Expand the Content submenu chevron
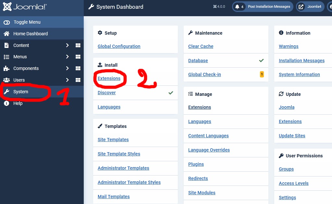332x204 pixels. point(67,45)
